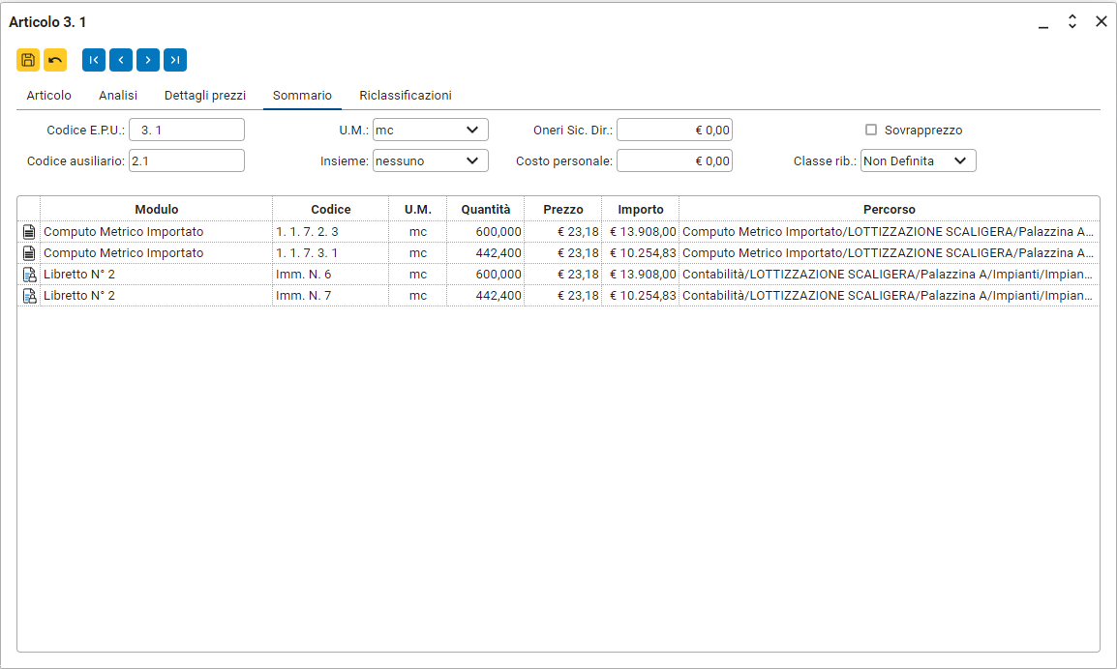Sort by the Importo column header
Screen dimensions: 1117x669
tap(640, 209)
